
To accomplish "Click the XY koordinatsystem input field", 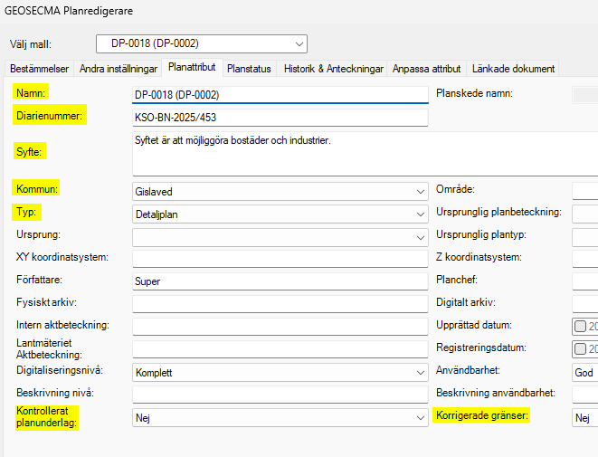I will 279,259.
